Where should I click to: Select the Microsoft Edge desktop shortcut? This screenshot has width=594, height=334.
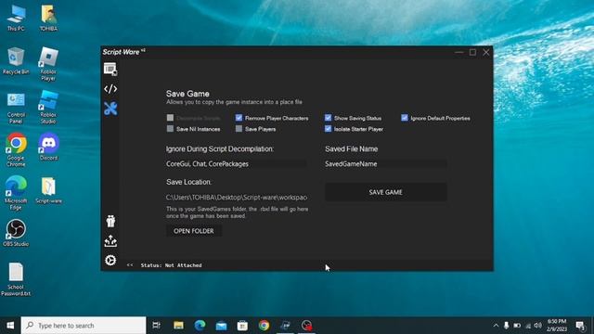click(x=16, y=193)
